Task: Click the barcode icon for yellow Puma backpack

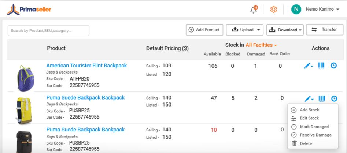Action: [x=321, y=98]
